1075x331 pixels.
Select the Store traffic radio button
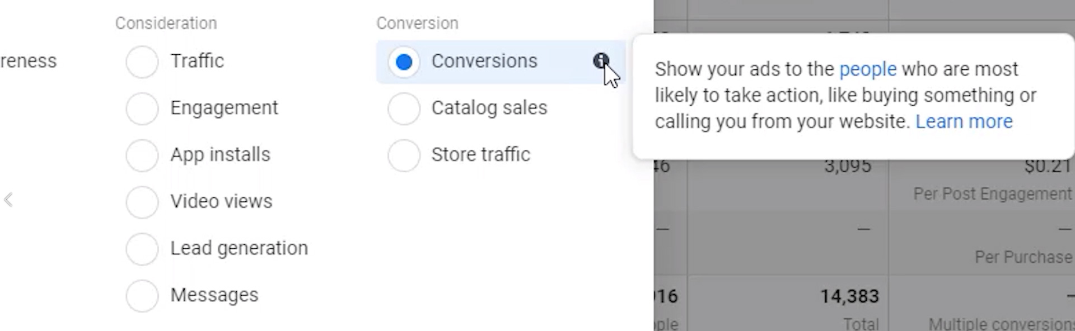[x=404, y=155]
